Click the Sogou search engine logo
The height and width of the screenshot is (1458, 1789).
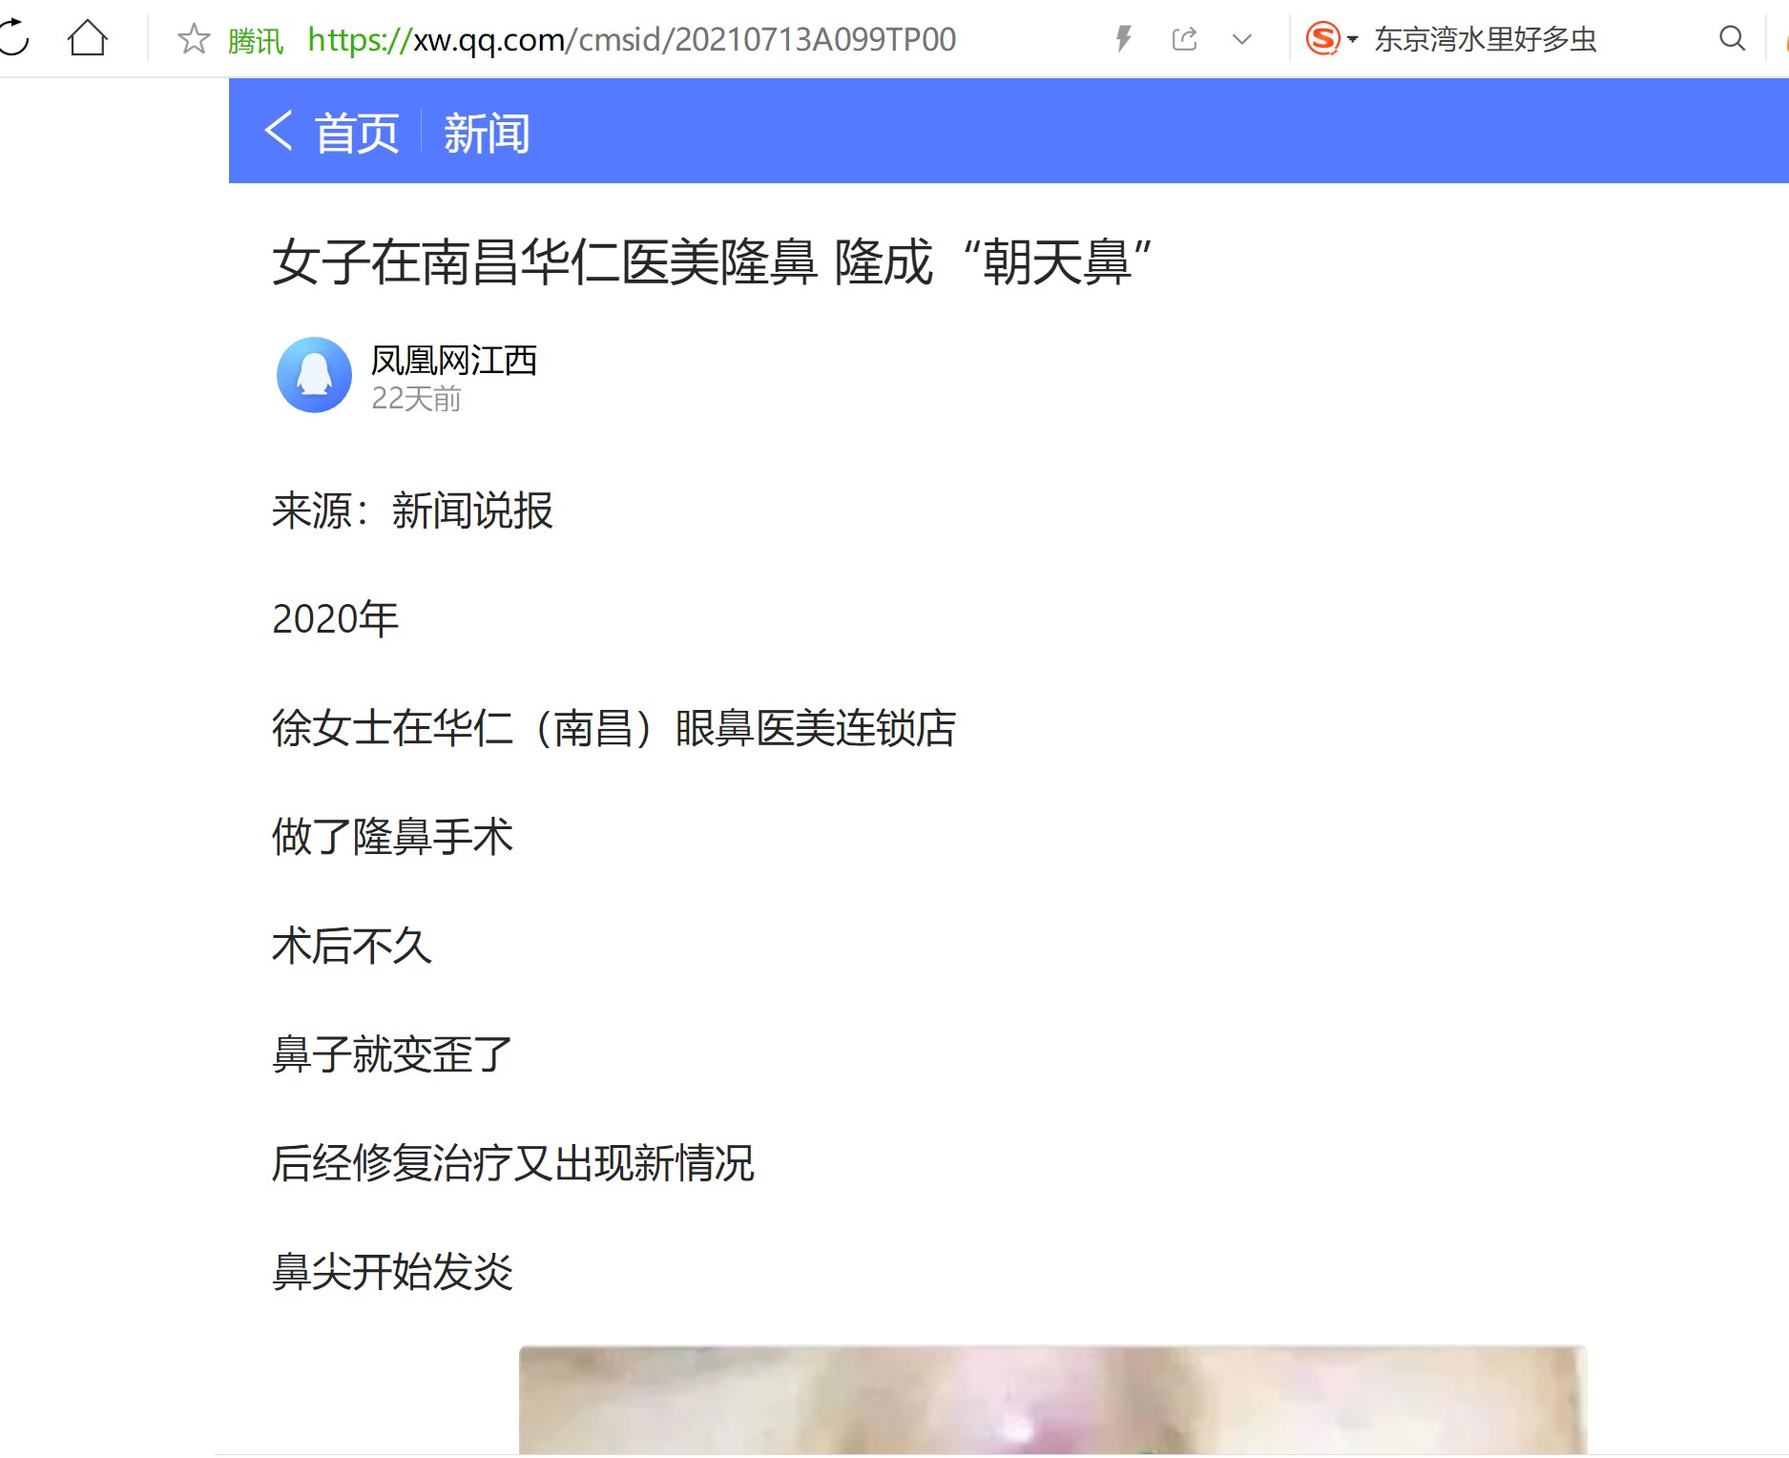[1322, 39]
